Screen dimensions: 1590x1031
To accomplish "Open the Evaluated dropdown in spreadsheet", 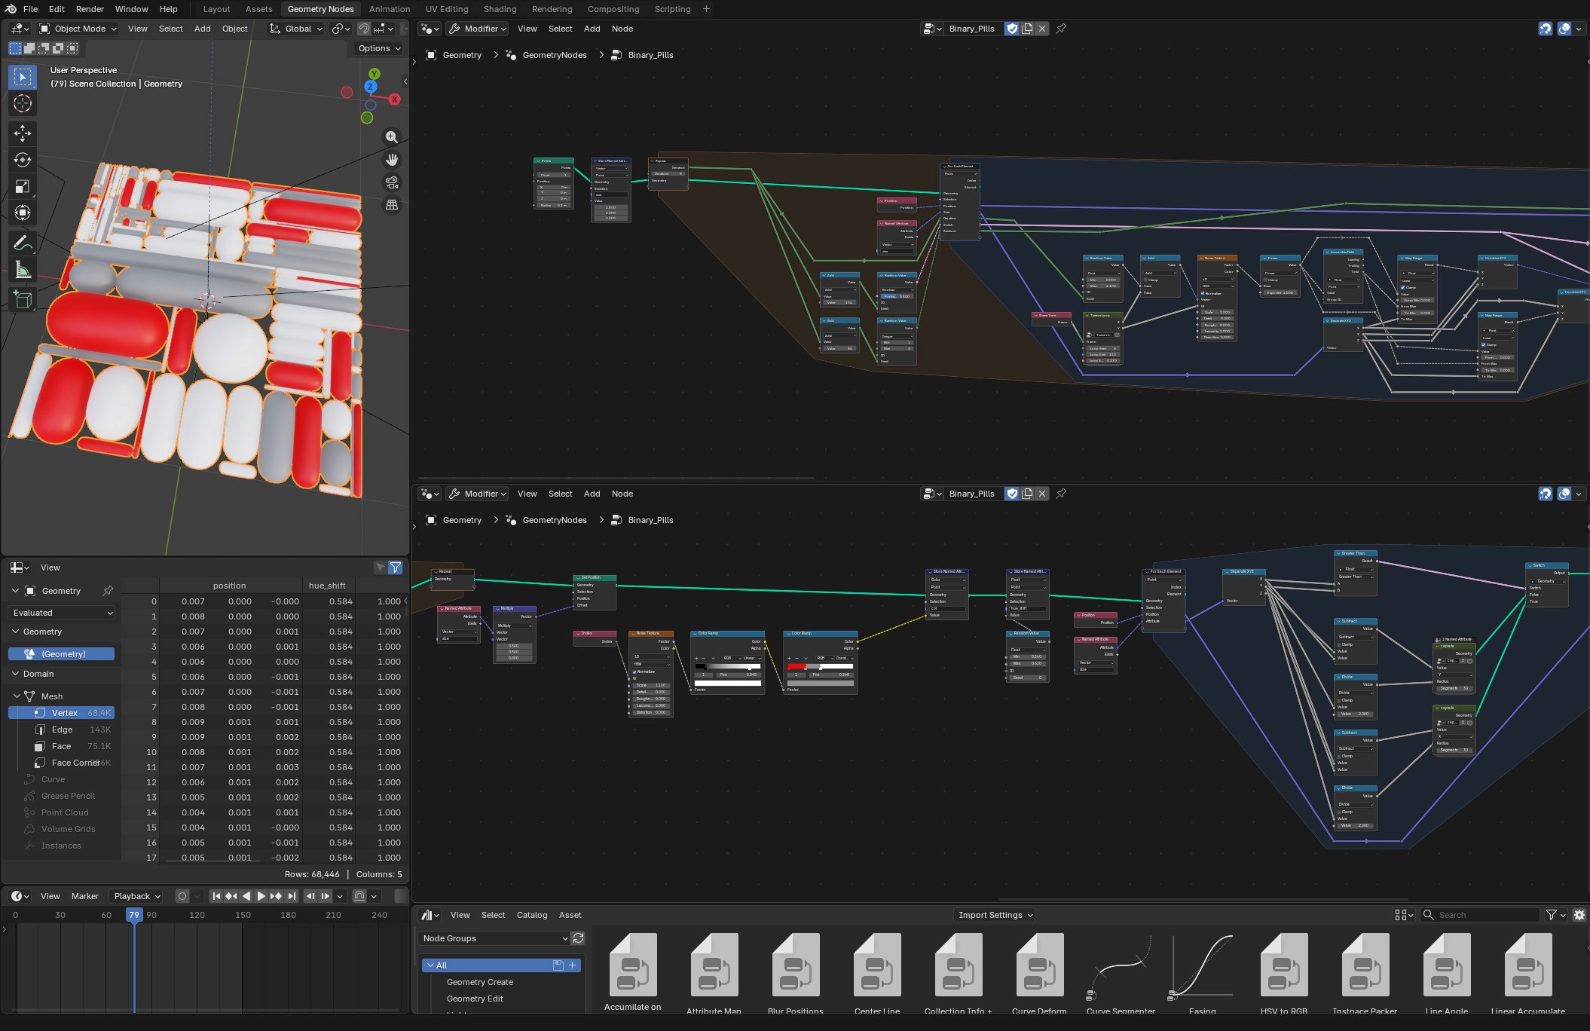I will tap(63, 613).
